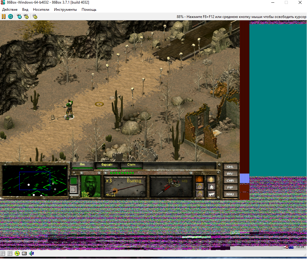Click the x3 ammo count on weapon slot
307x263 pixels.
(109, 181)
